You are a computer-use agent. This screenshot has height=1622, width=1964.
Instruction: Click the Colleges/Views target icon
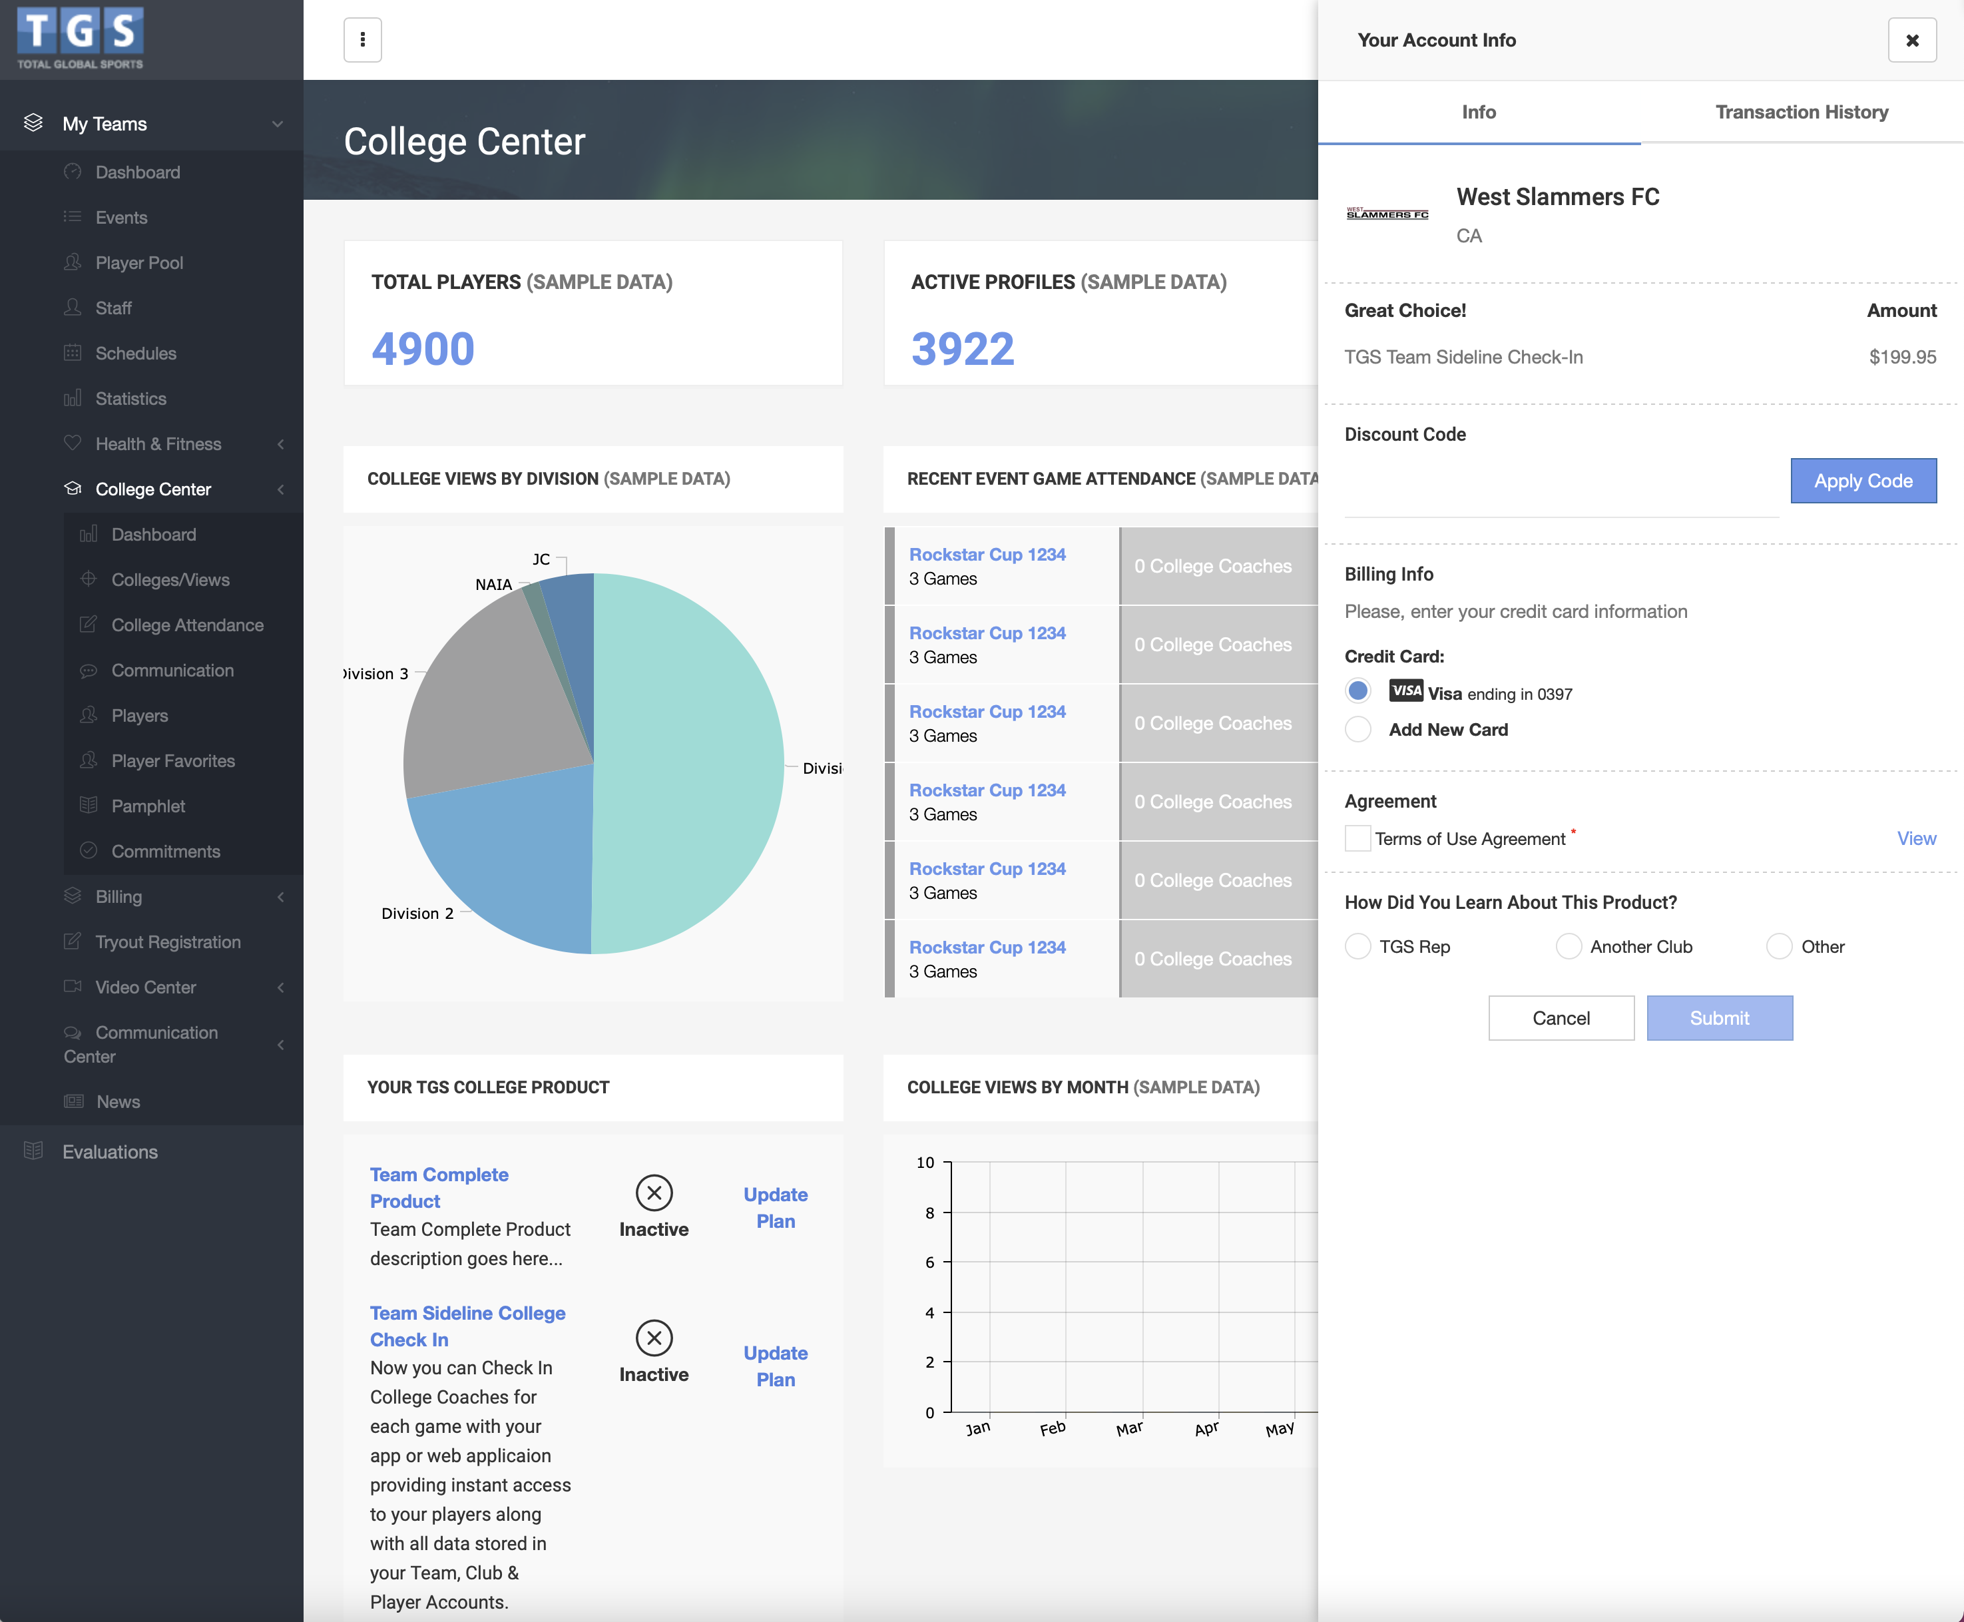point(89,579)
